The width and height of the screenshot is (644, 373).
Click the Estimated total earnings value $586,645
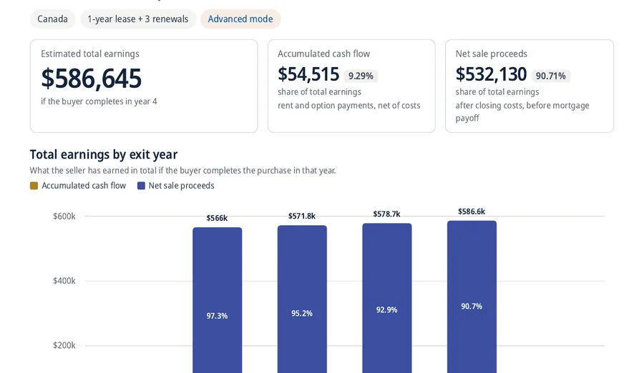pyautogui.click(x=91, y=78)
